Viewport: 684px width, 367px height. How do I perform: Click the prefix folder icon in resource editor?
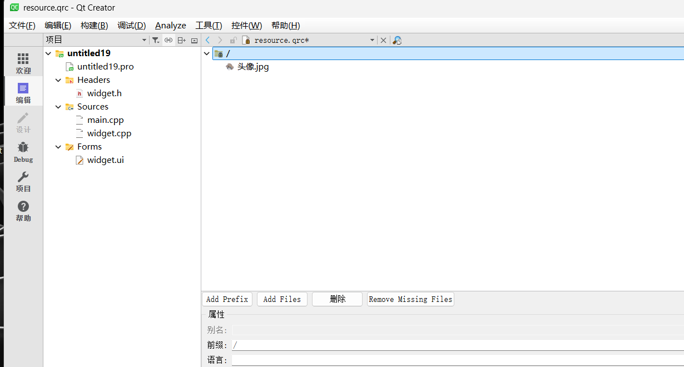[x=219, y=53]
